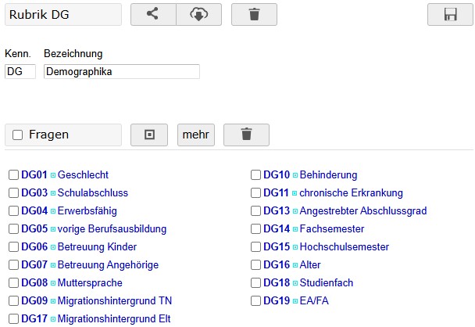The width and height of the screenshot is (475, 327).
Task: Open the DG17 Migrationshintergrund Elt question
Action: tap(114, 319)
